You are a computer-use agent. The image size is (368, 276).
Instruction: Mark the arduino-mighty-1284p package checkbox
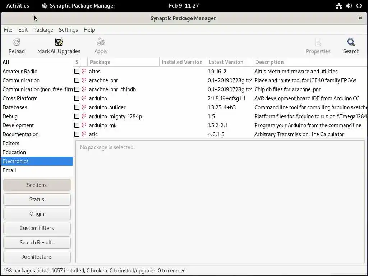coord(77,116)
